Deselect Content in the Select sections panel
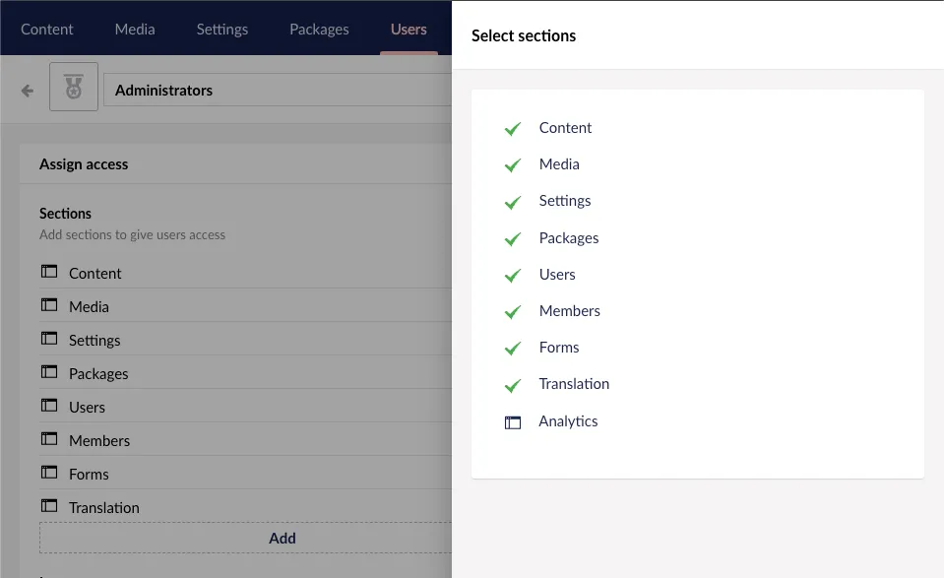The width and height of the screenshot is (944, 578). [565, 128]
